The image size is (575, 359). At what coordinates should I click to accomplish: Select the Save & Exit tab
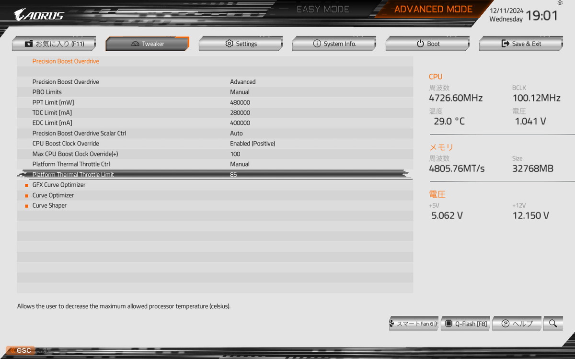coord(521,44)
